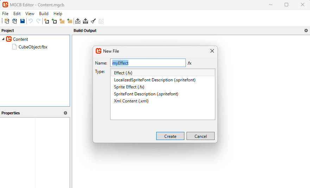
Task: Click the Undo arrow icon
Action: [x=31, y=21]
